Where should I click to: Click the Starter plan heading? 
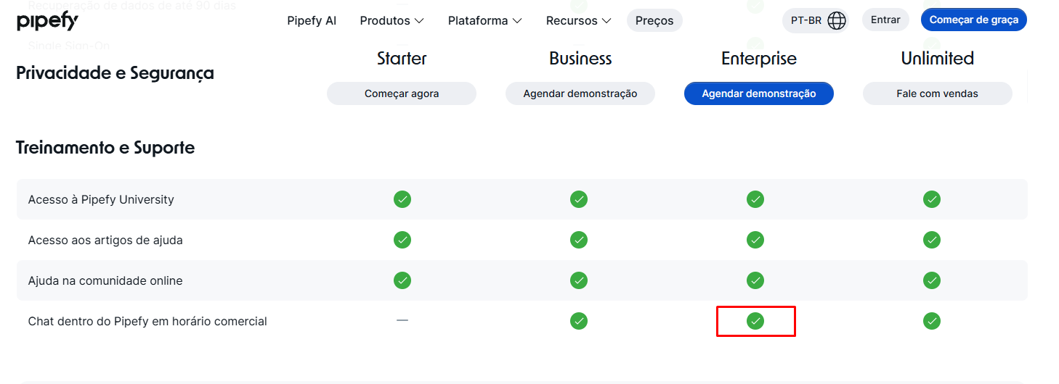402,59
